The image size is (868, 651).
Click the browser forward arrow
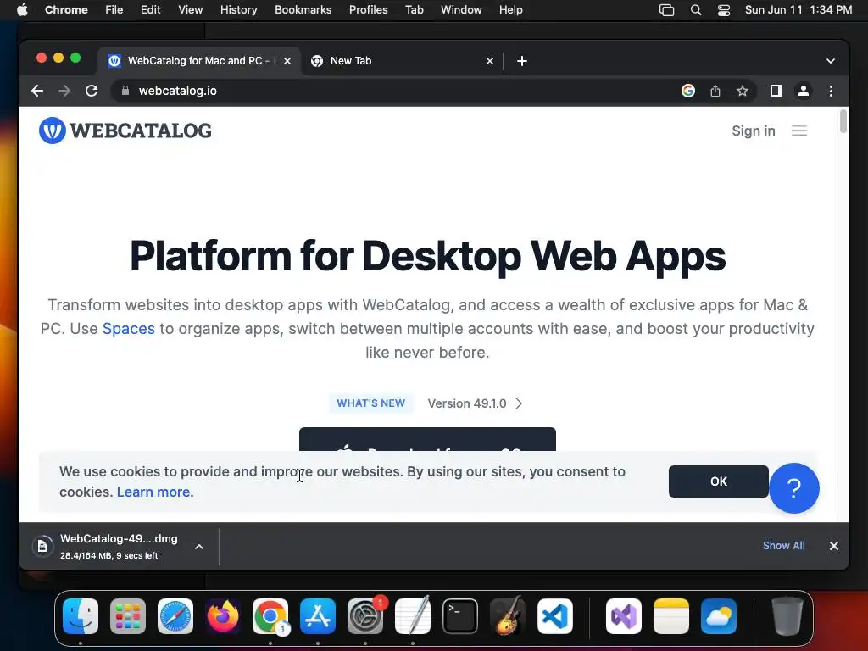[64, 91]
